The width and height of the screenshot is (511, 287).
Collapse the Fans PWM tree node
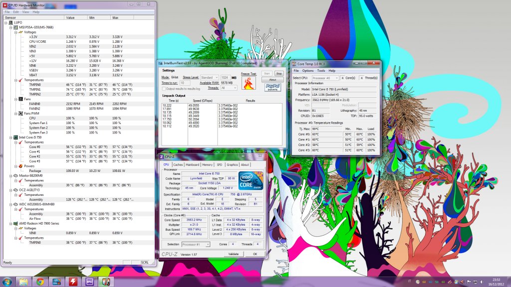15,114
